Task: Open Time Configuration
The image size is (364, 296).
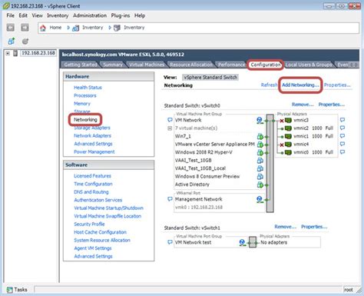Action: click(x=93, y=184)
